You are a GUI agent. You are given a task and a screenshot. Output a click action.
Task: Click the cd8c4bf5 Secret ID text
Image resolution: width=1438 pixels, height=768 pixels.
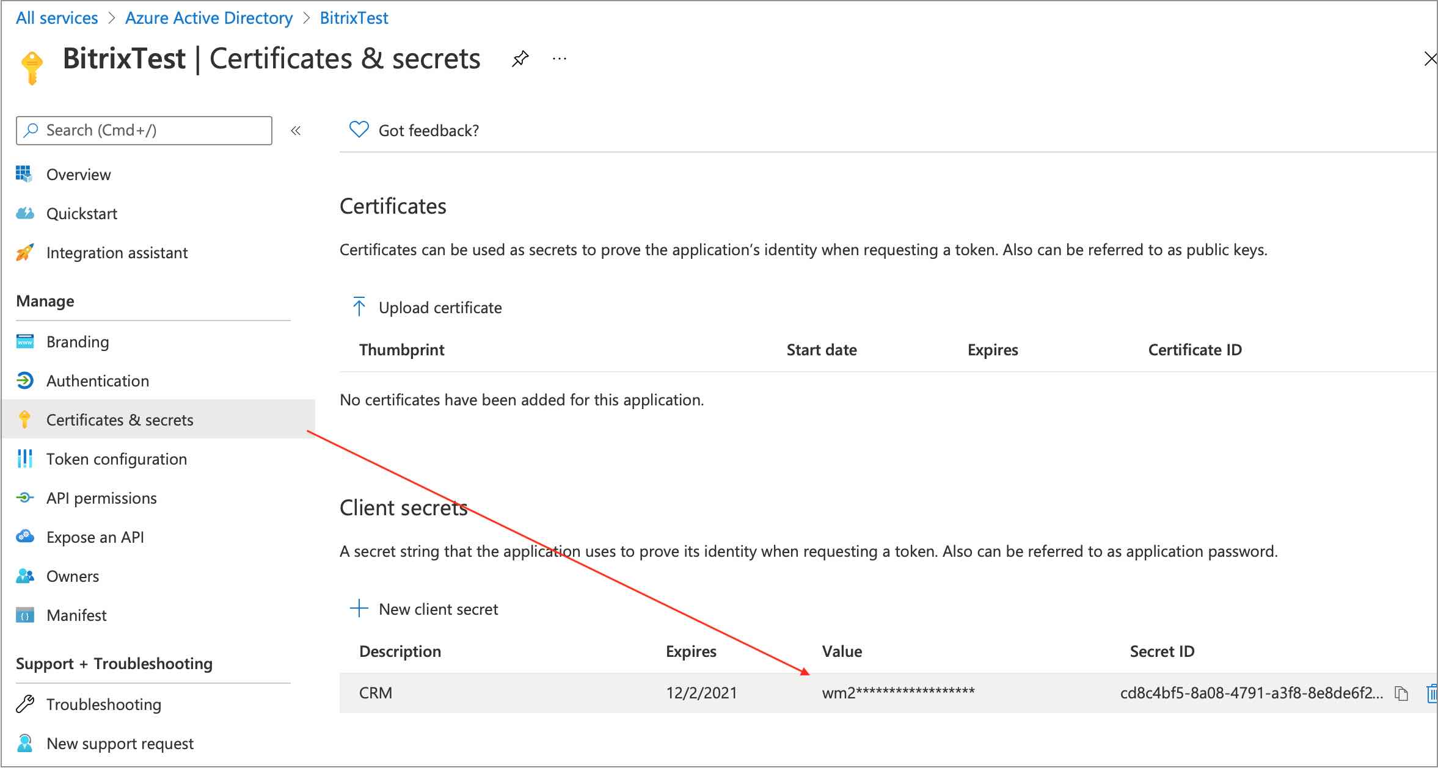tap(1252, 693)
